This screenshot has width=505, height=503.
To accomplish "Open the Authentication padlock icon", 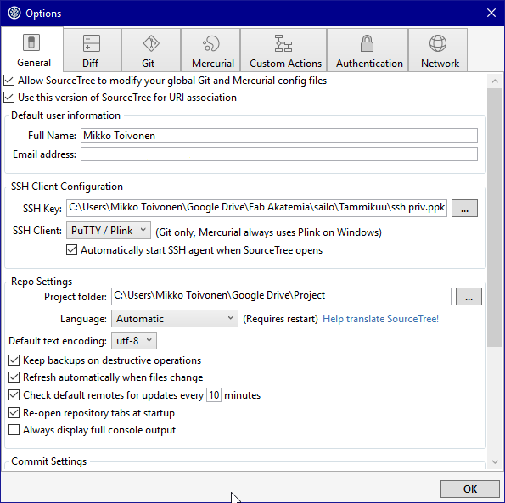I will tap(367, 43).
